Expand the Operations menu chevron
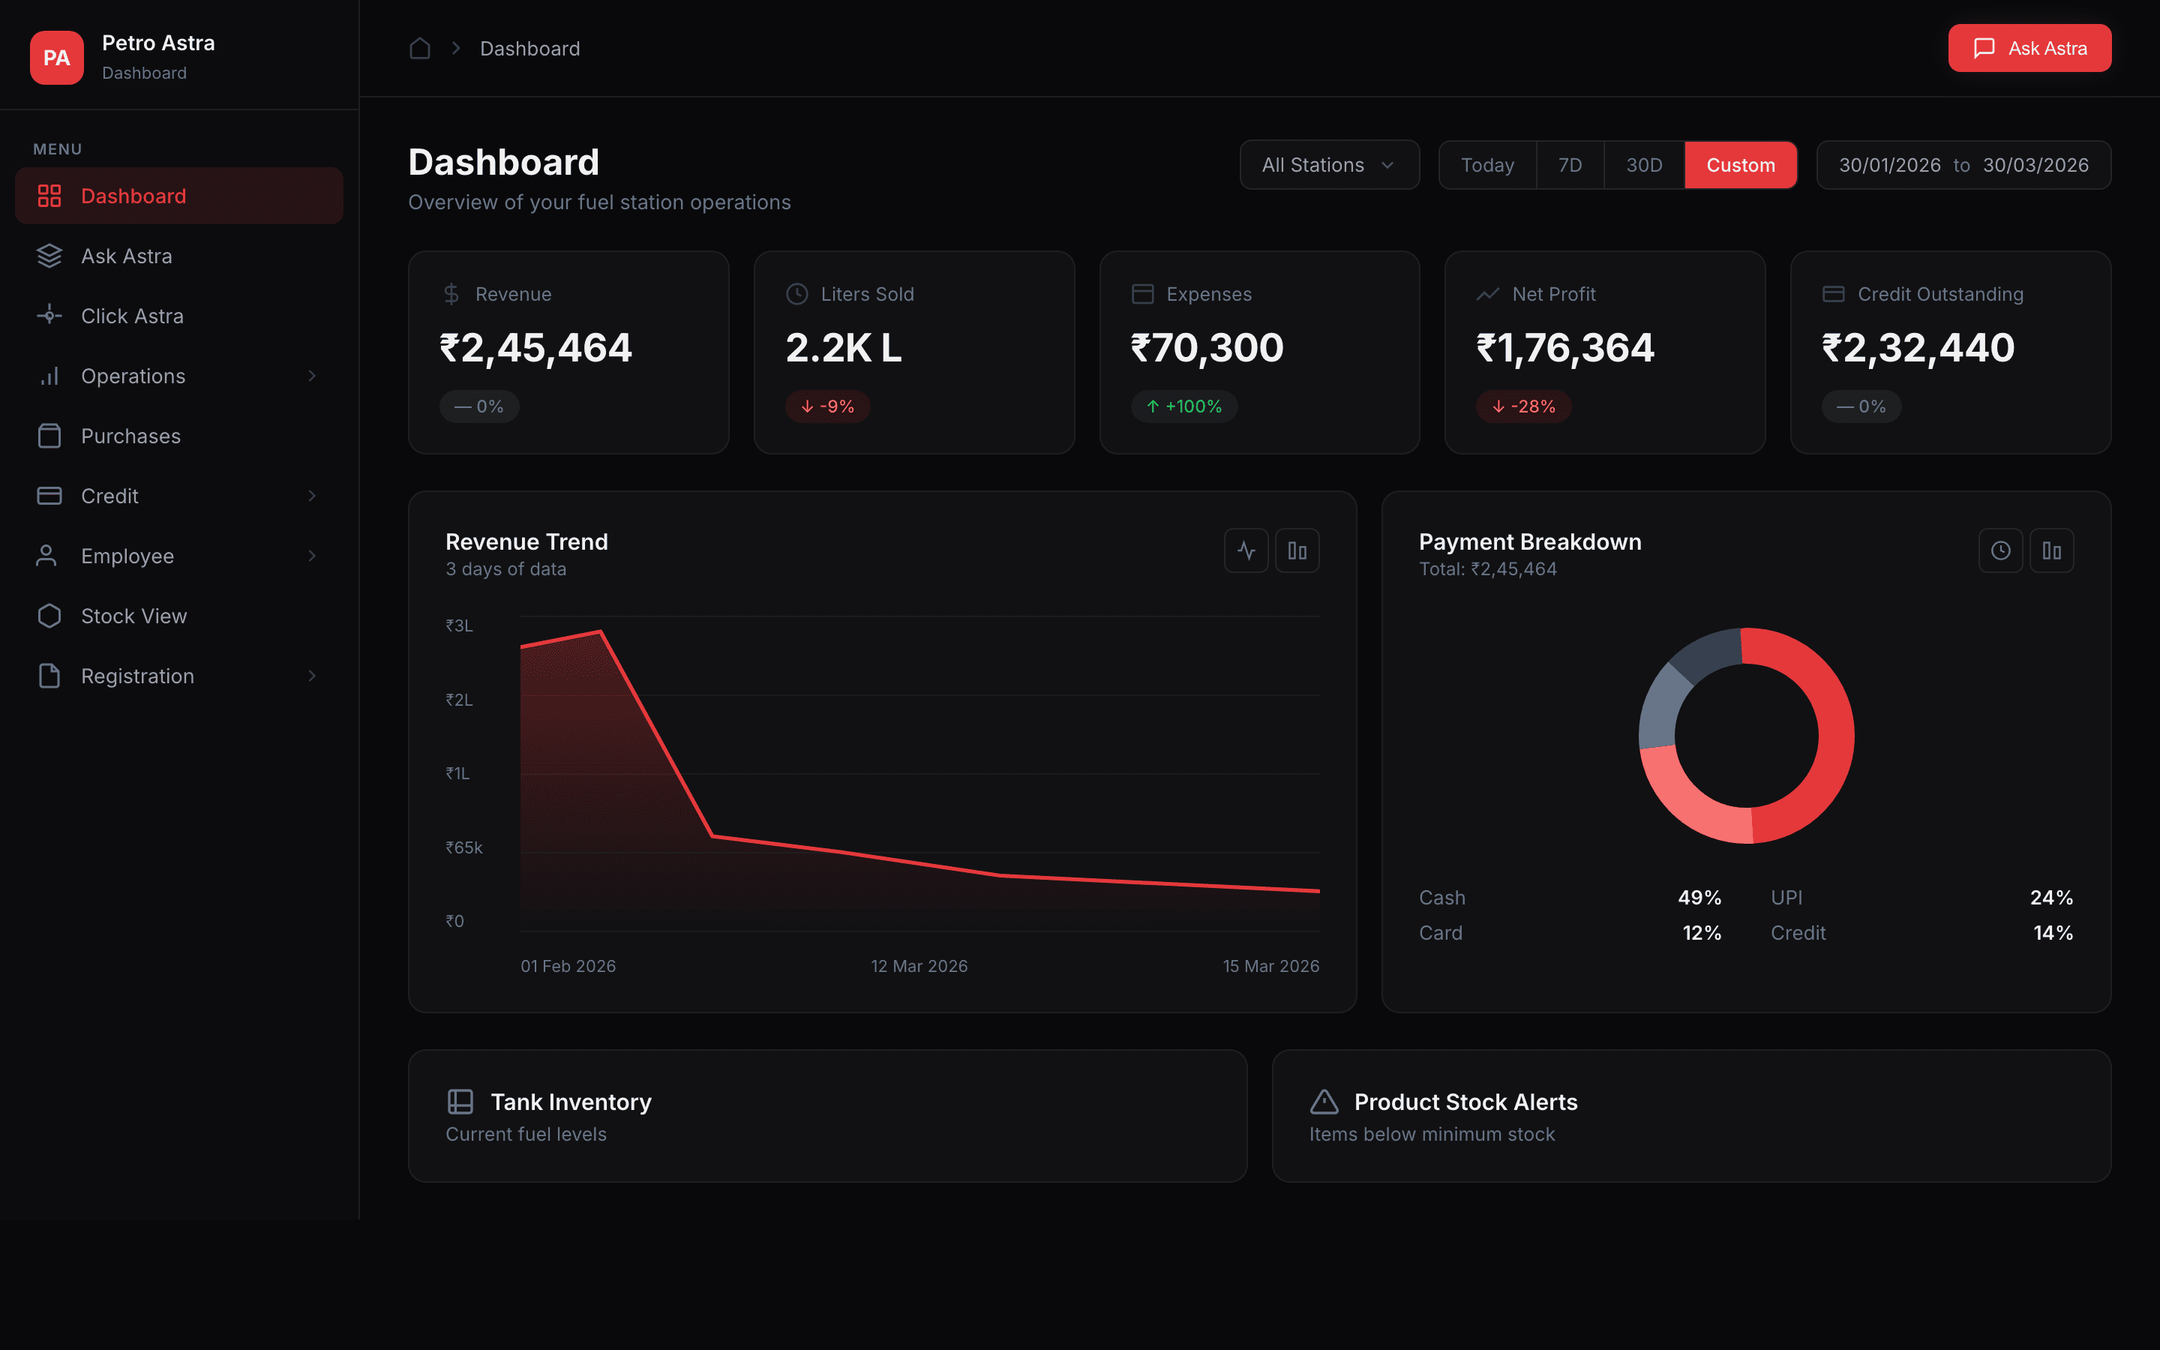This screenshot has height=1350, width=2160. [311, 376]
